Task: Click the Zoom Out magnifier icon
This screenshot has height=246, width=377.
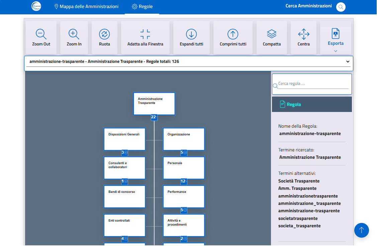Action: click(41, 34)
